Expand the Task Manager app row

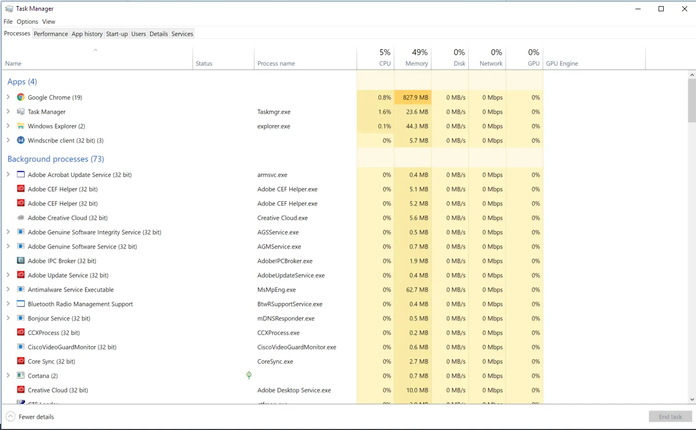click(8, 111)
